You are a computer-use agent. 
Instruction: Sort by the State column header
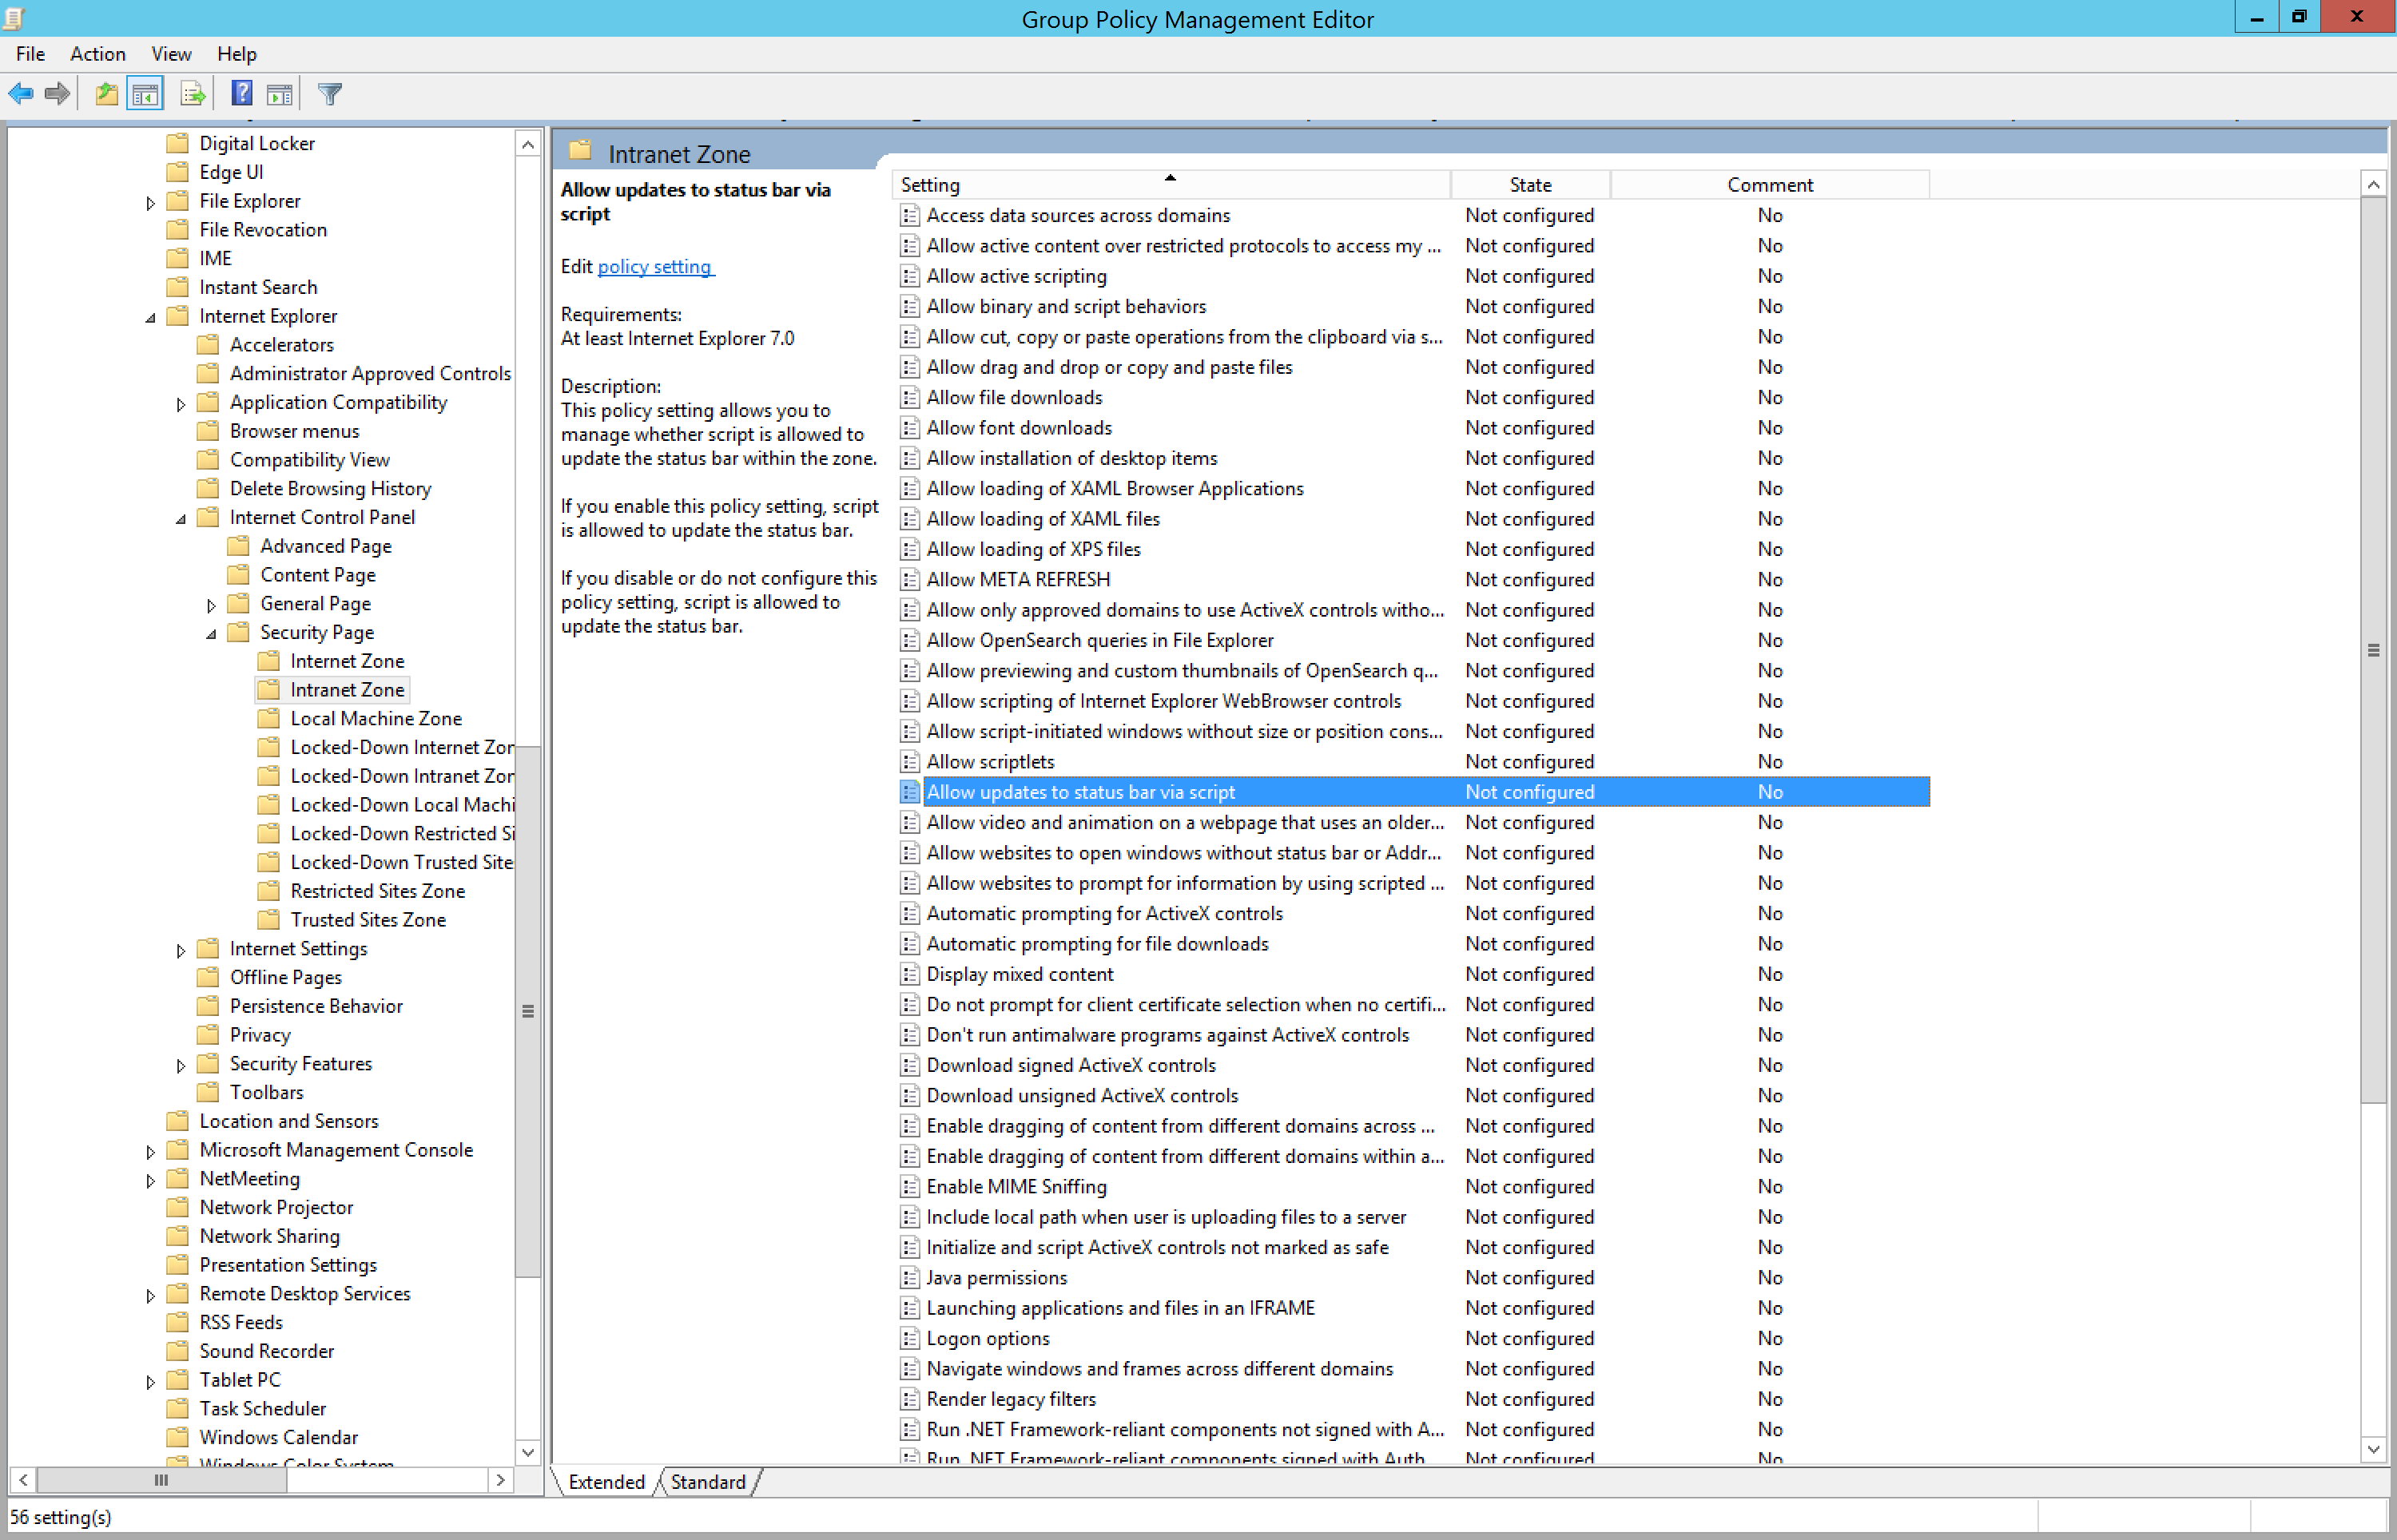1529,184
